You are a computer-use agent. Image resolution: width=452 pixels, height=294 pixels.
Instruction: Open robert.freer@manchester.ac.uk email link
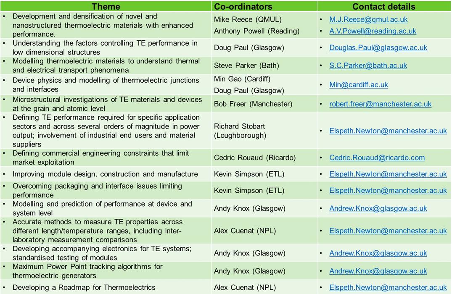pos(380,104)
